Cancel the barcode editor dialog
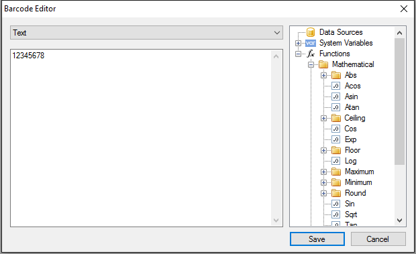416x254 pixels. pyautogui.click(x=378, y=239)
